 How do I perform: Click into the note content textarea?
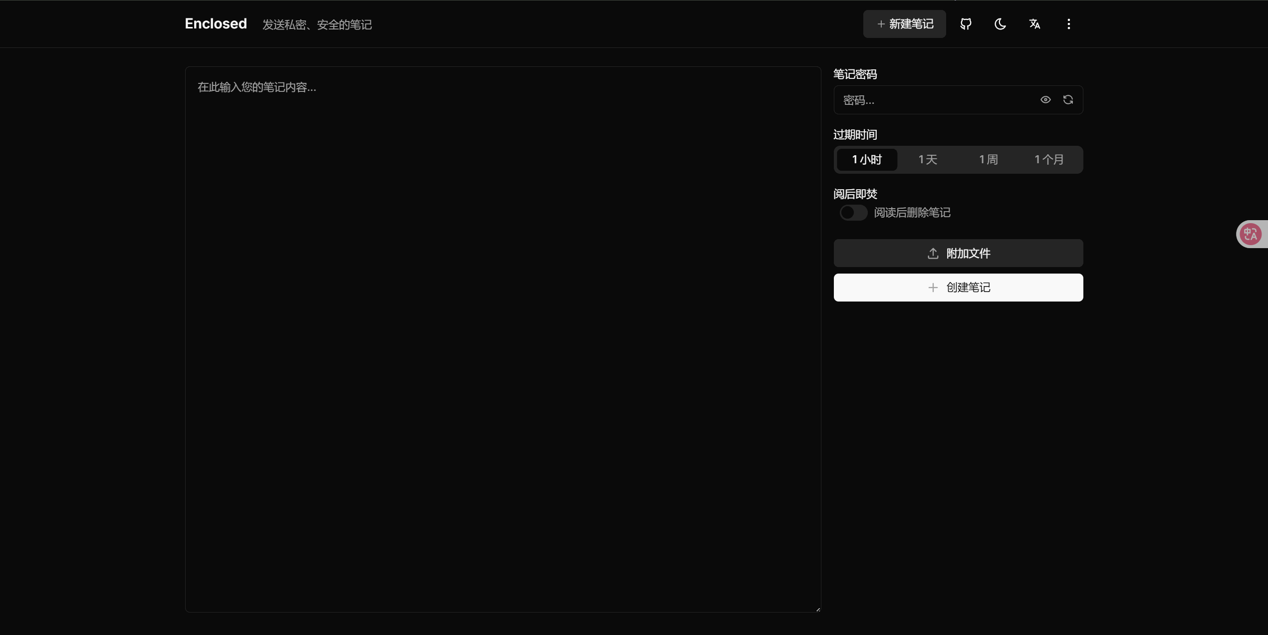point(503,339)
